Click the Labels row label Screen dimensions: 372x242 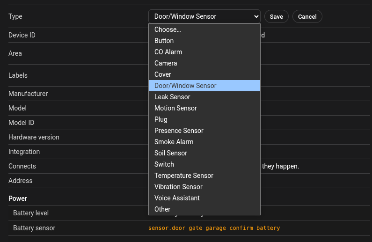(18, 75)
